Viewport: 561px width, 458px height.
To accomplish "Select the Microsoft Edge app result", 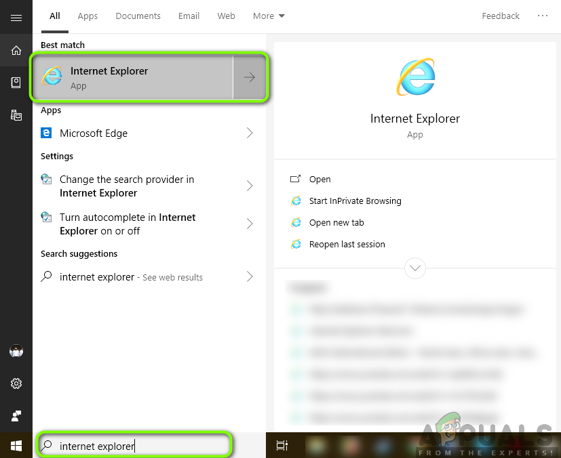I will pyautogui.click(x=149, y=133).
